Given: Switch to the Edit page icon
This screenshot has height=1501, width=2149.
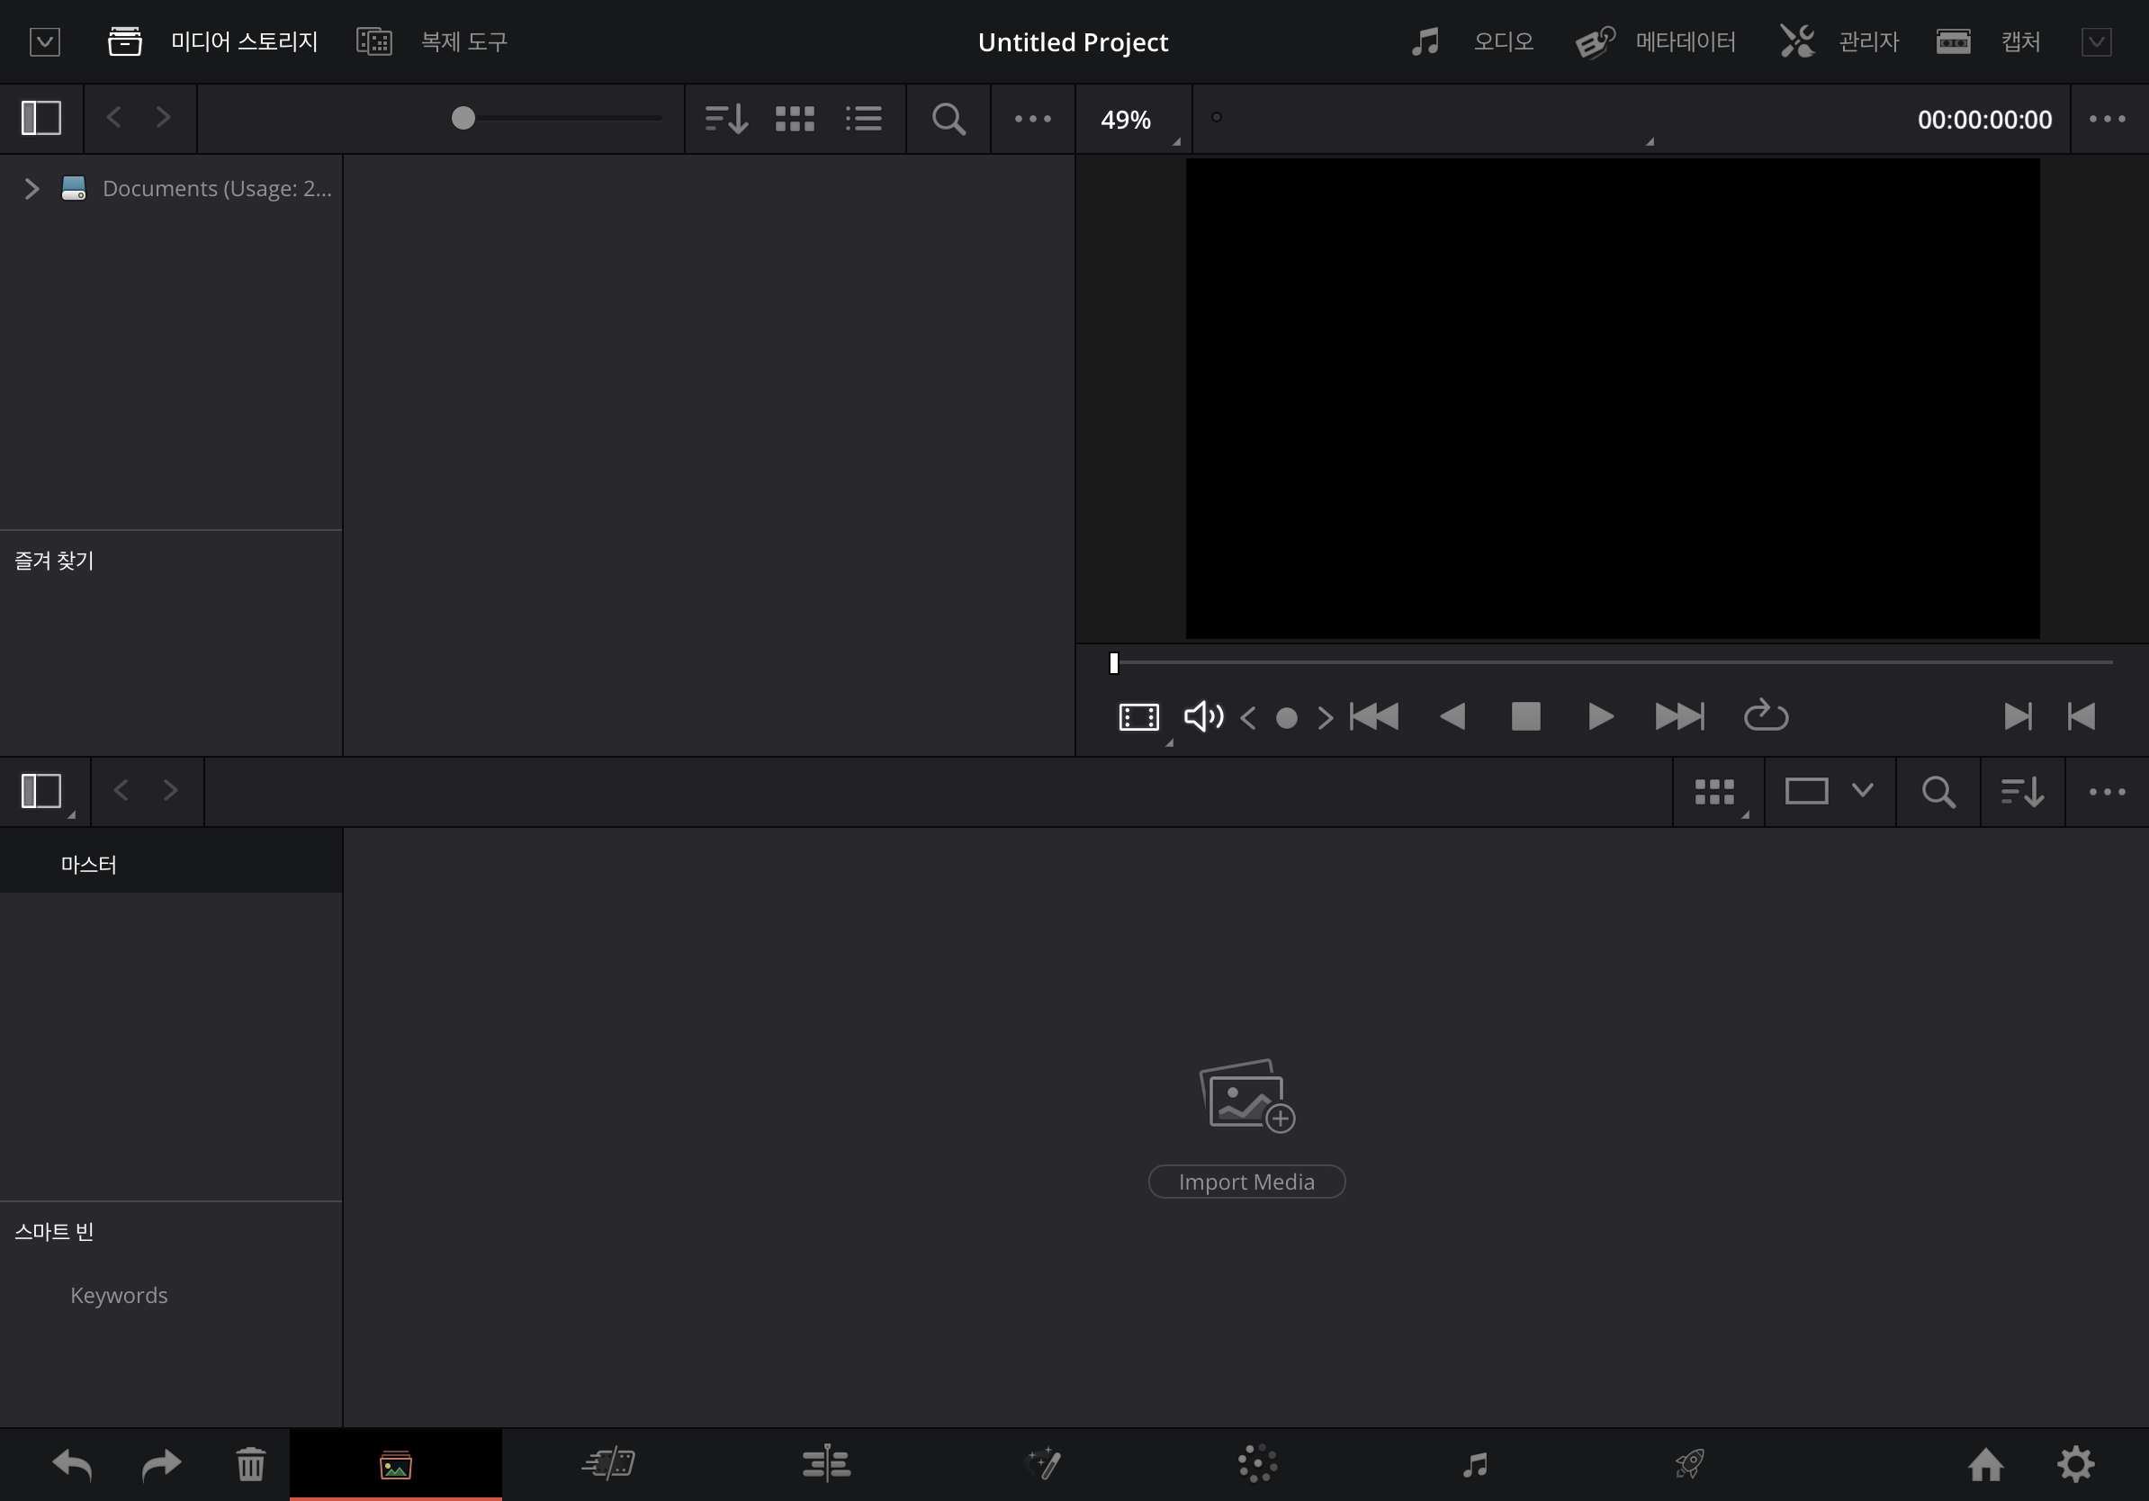Looking at the screenshot, I should 825,1463.
